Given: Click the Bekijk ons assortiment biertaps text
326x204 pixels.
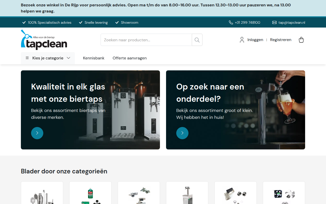Looking at the screenshot, I should click(x=68, y=114).
